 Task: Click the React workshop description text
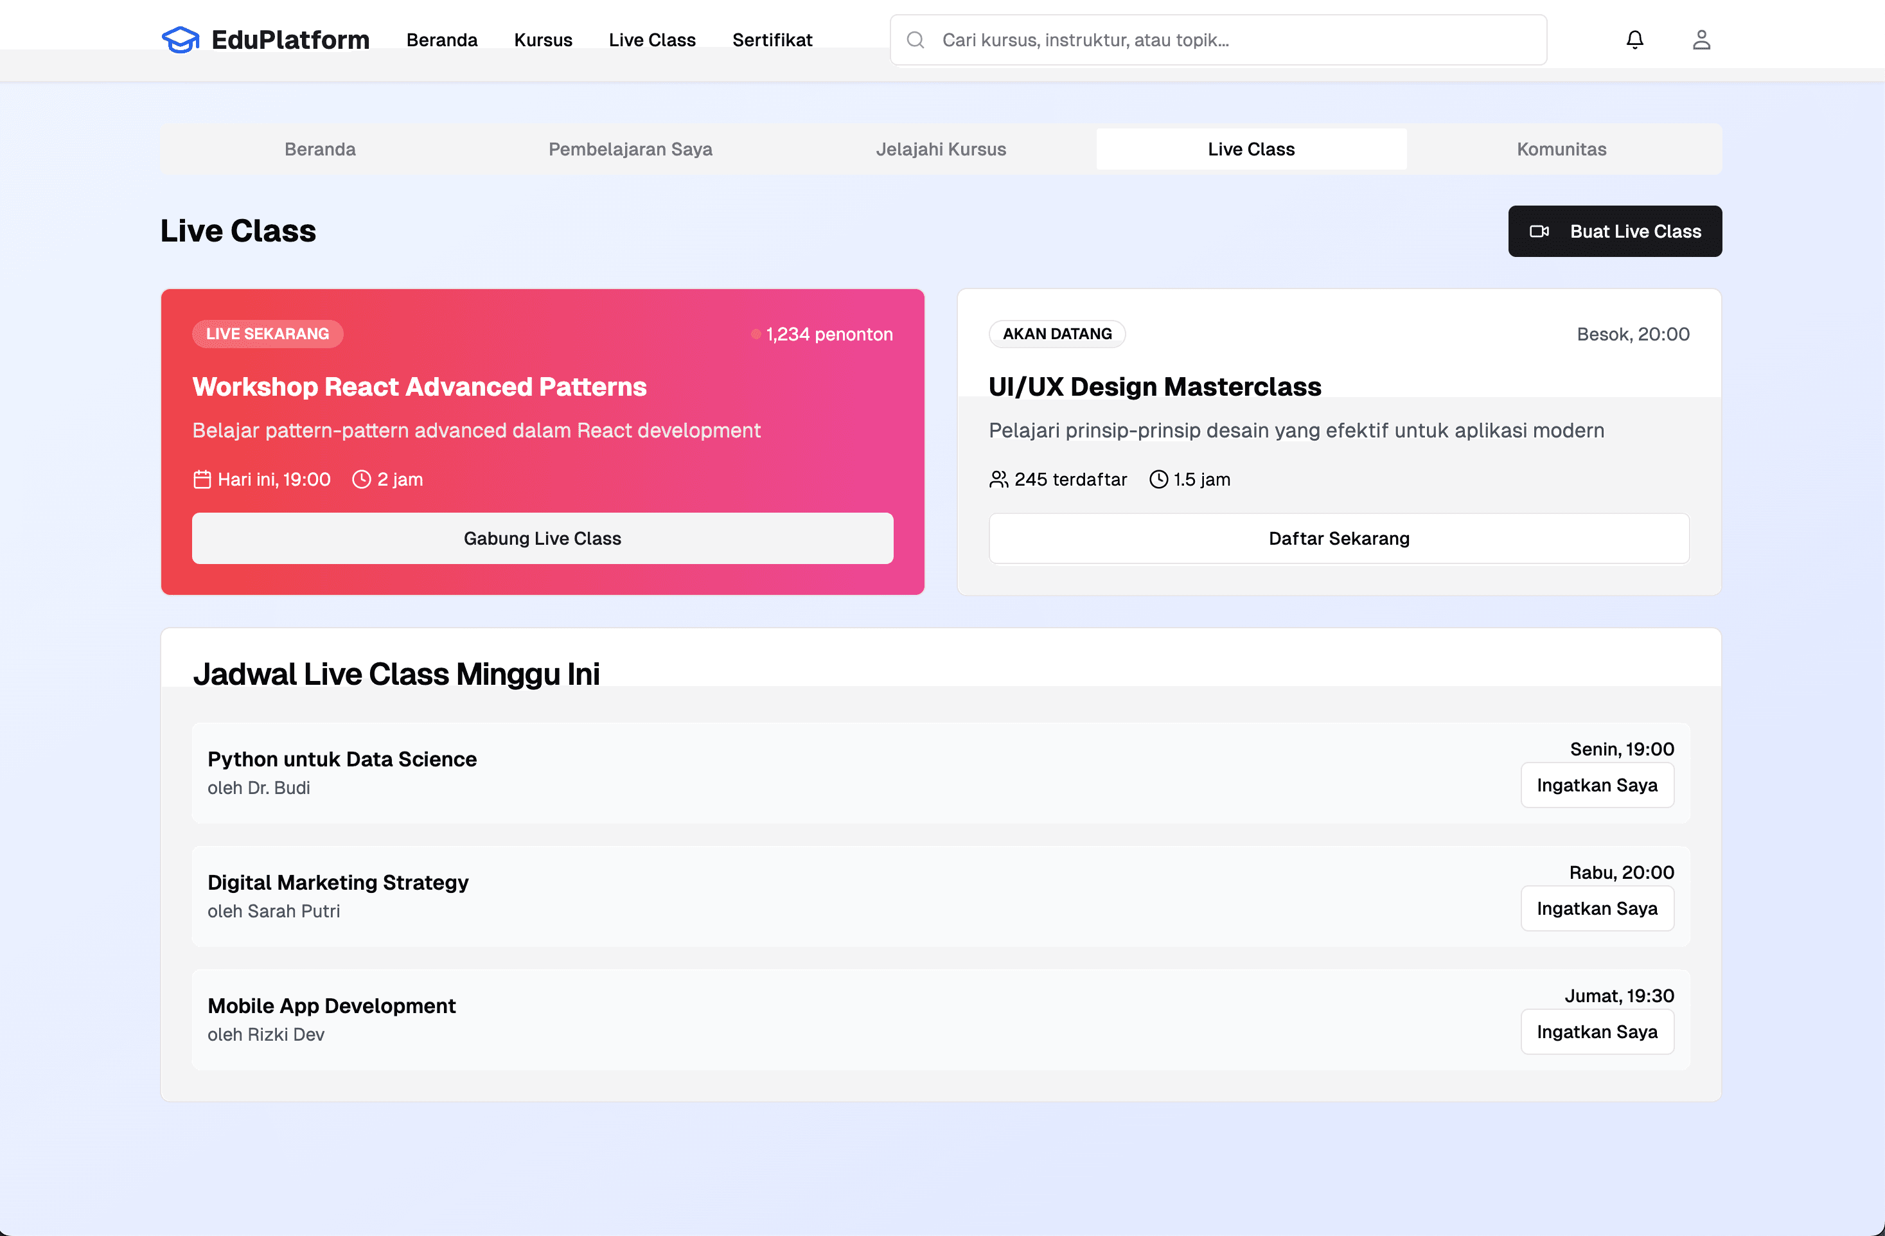coord(476,431)
